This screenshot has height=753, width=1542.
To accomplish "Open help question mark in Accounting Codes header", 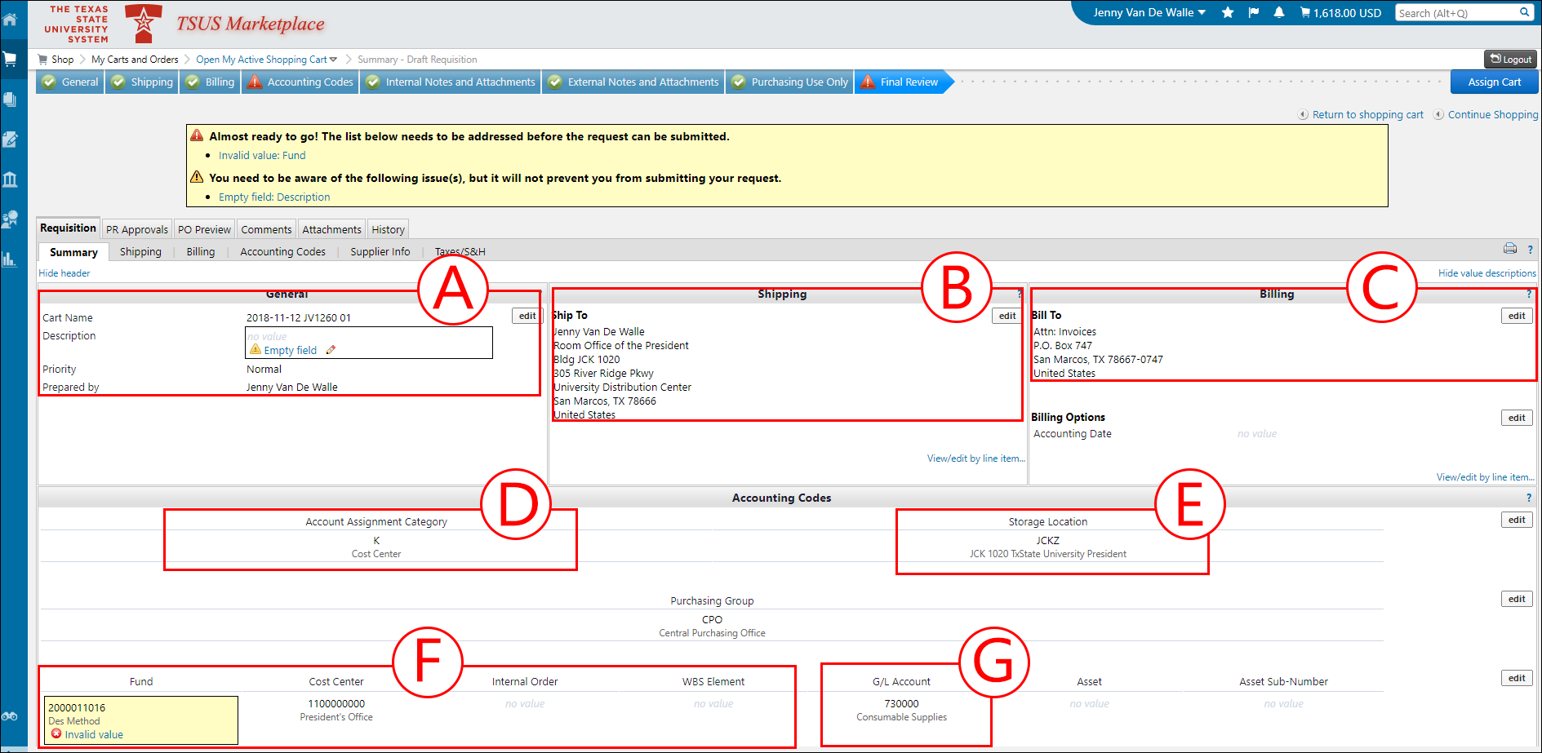I will tap(1529, 498).
